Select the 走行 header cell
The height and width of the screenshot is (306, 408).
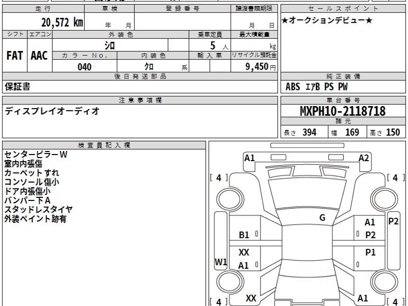click(x=43, y=9)
